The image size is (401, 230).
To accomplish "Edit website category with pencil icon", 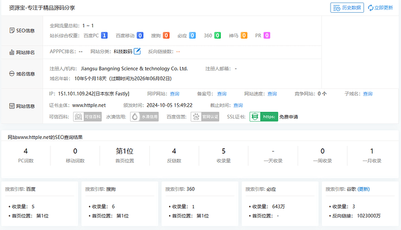I will (x=137, y=51).
